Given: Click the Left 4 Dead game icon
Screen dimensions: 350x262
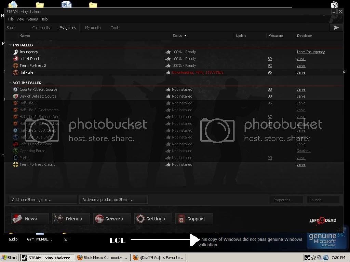Looking at the screenshot, I should pos(16,59).
